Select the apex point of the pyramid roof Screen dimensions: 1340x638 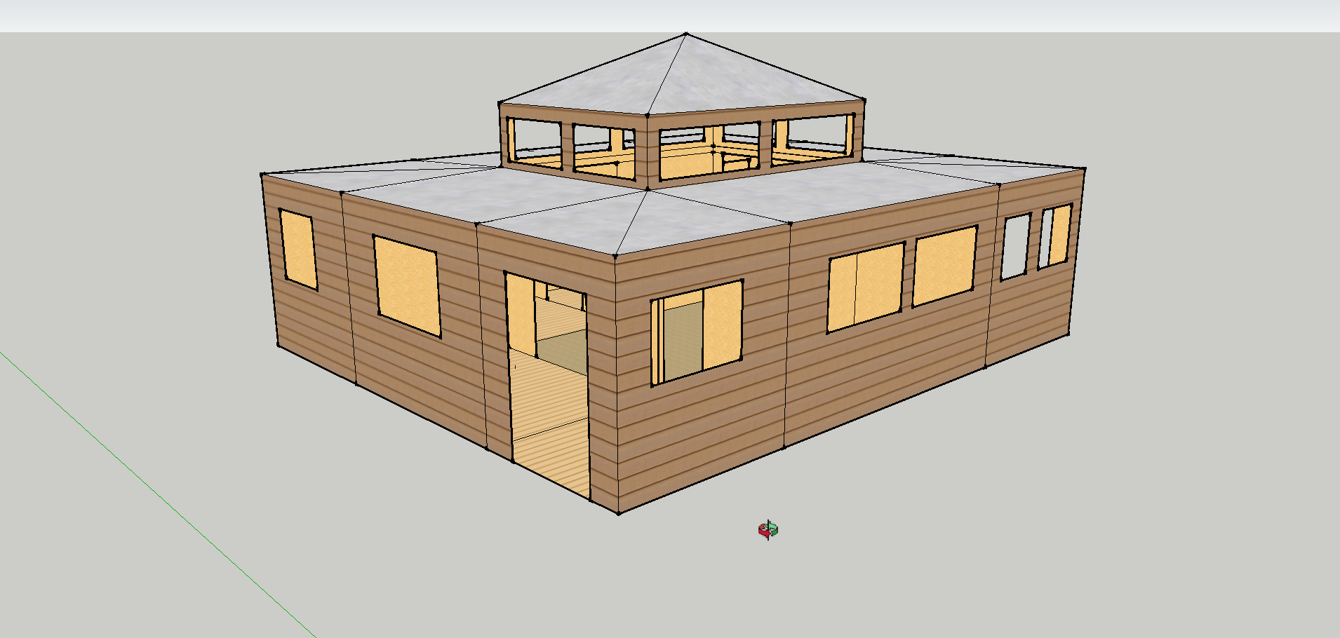coord(686,34)
